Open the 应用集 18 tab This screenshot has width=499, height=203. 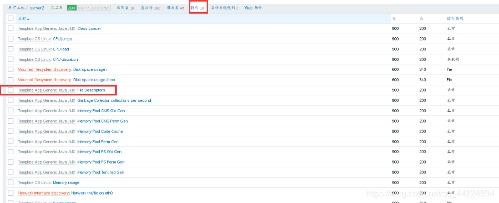125,8
